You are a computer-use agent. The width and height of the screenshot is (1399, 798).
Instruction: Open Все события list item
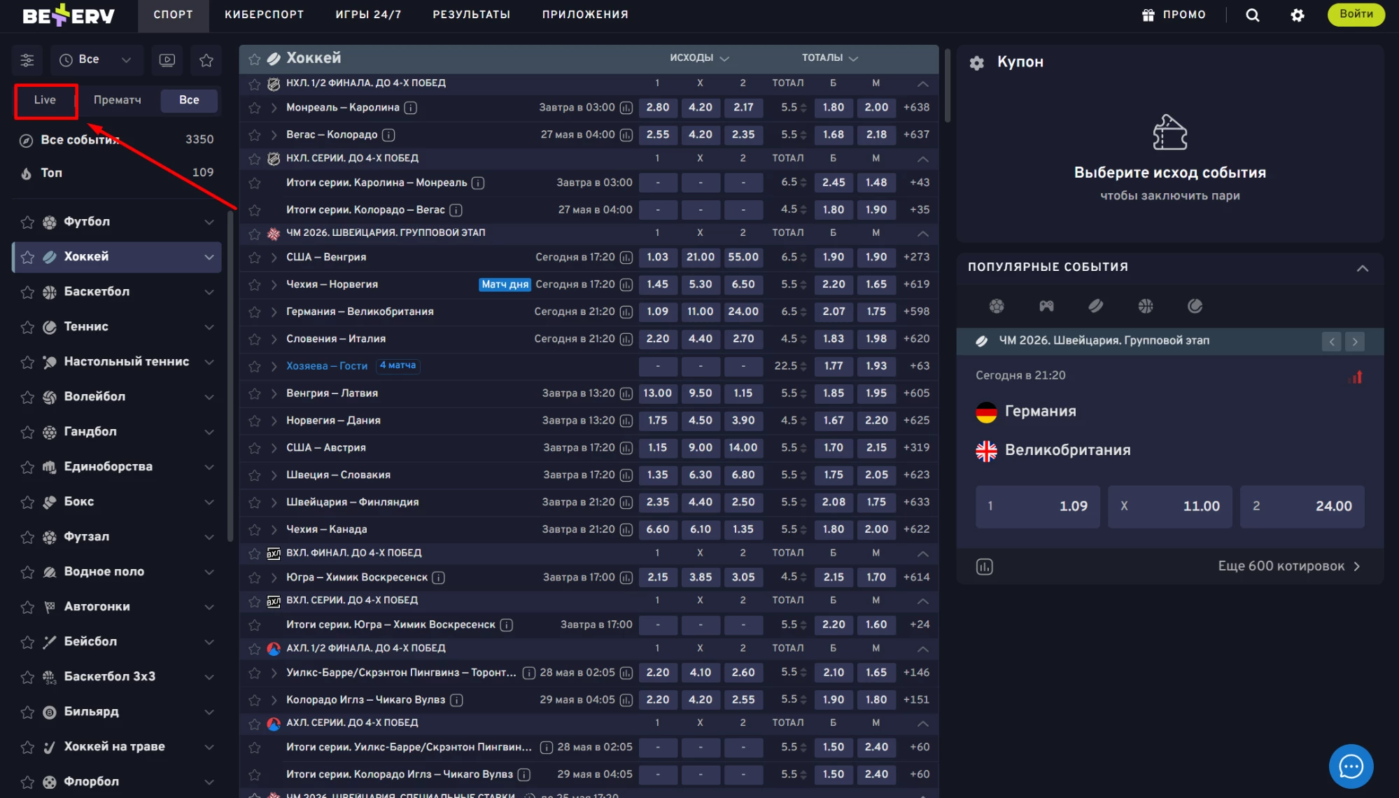pos(117,140)
